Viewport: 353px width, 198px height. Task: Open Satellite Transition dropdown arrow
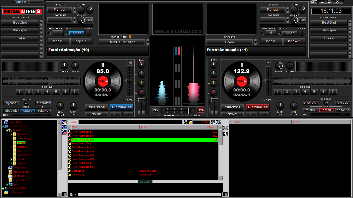(148, 42)
